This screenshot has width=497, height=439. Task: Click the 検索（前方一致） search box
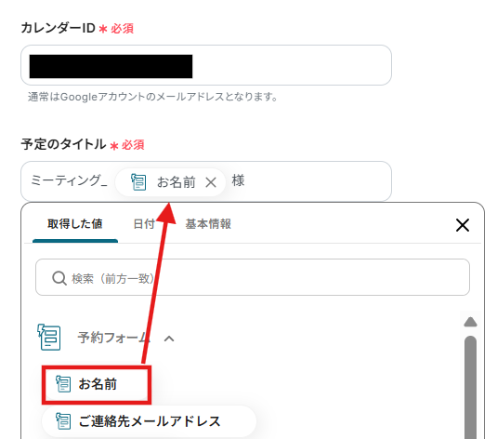point(253,277)
